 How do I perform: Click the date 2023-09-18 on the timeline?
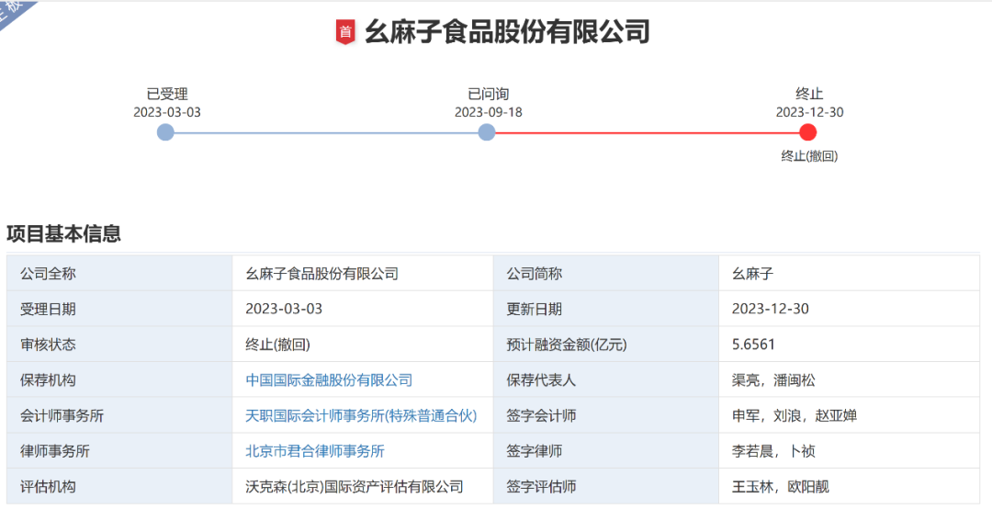489,112
